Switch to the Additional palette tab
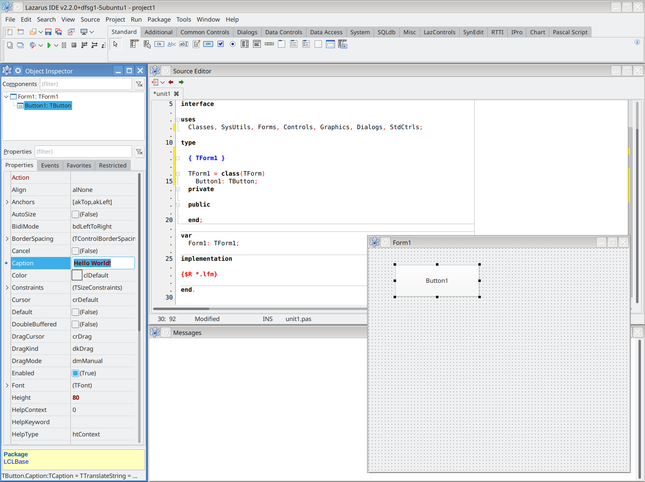645x482 pixels. click(158, 32)
